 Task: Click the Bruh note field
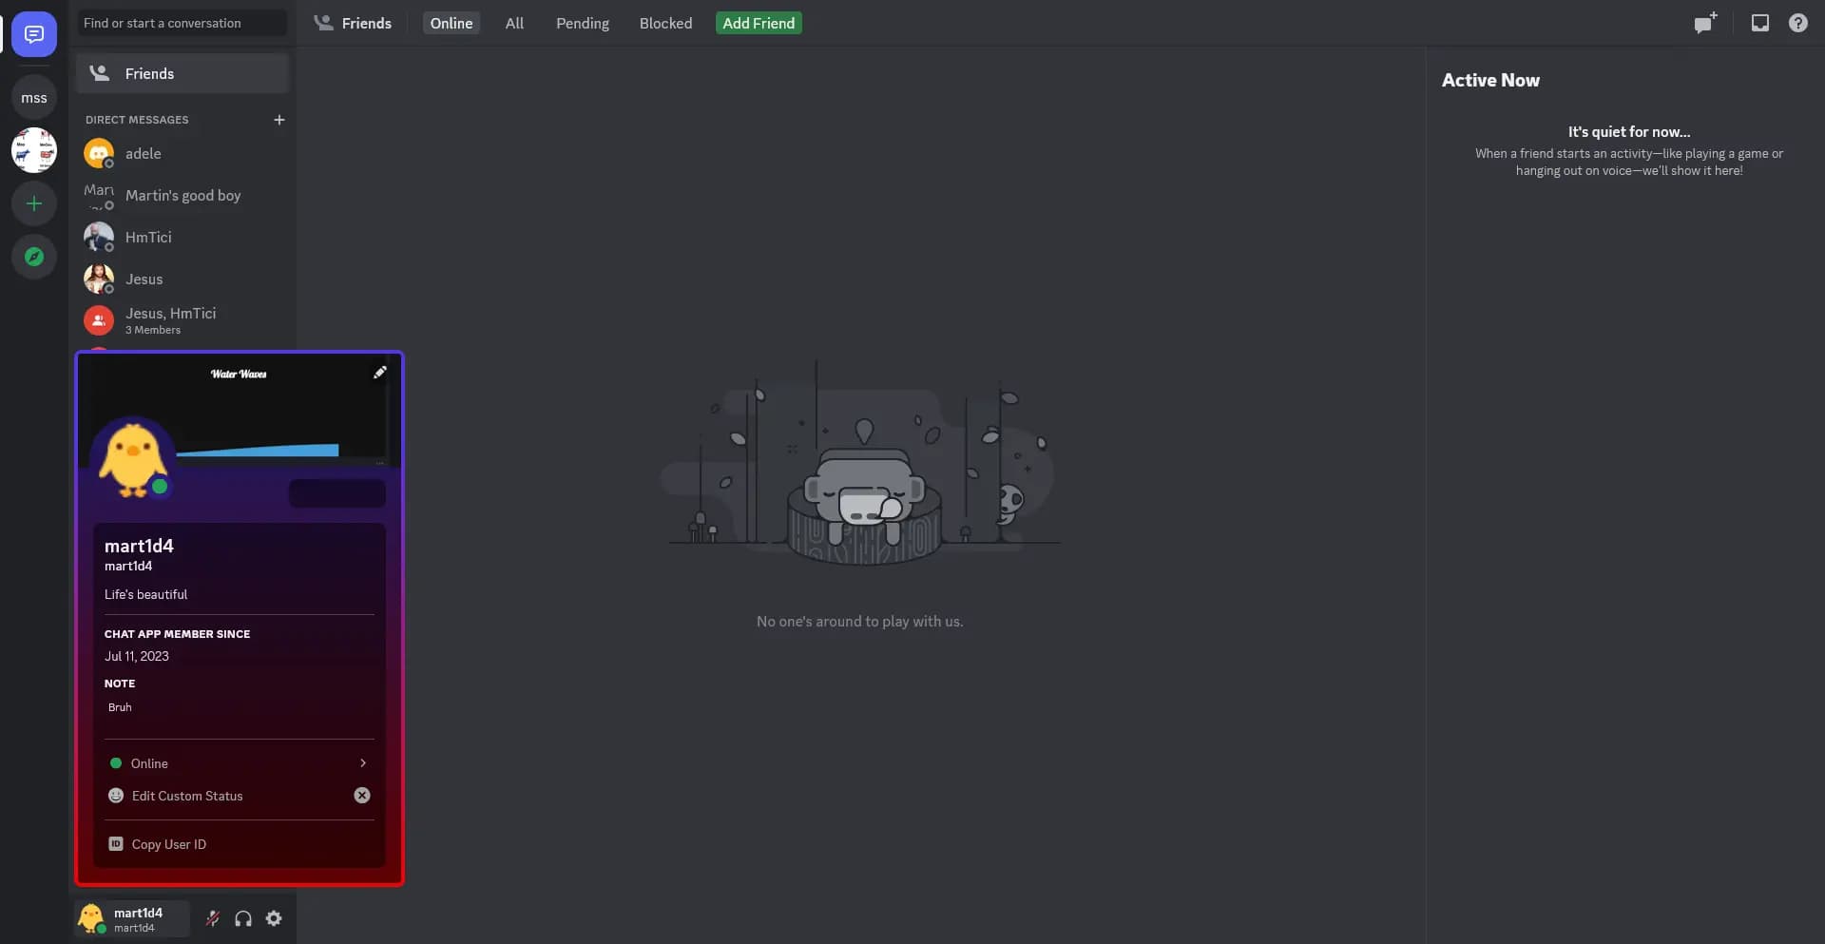[240, 707]
